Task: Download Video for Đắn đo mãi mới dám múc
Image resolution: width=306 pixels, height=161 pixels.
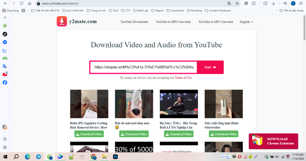Action: [134, 134]
